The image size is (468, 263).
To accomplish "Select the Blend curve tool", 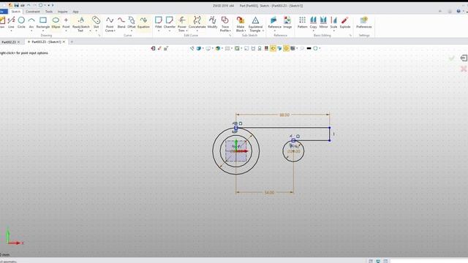I will tap(121, 23).
